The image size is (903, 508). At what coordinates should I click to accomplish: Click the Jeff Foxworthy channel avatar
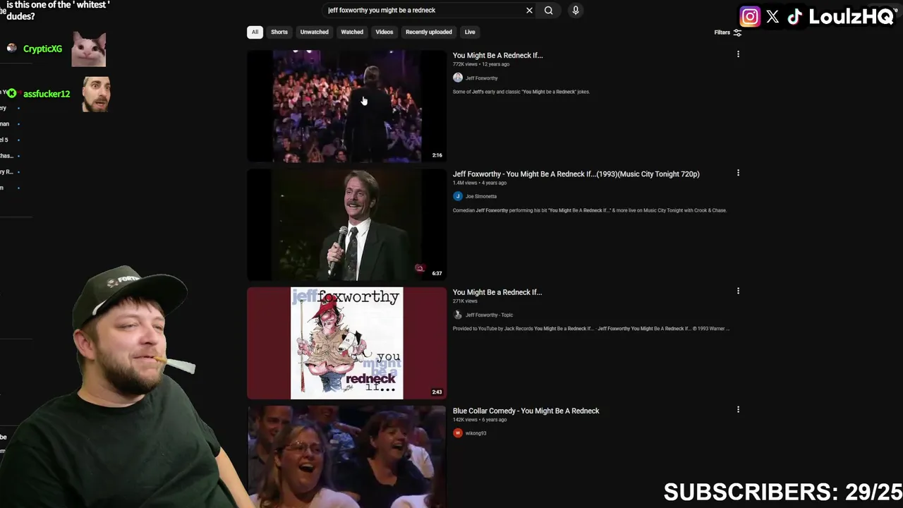(458, 78)
